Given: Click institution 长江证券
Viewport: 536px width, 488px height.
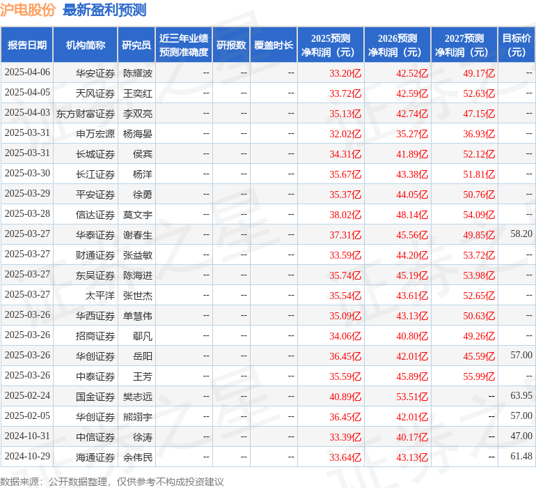Looking at the screenshot, I should point(95,174).
